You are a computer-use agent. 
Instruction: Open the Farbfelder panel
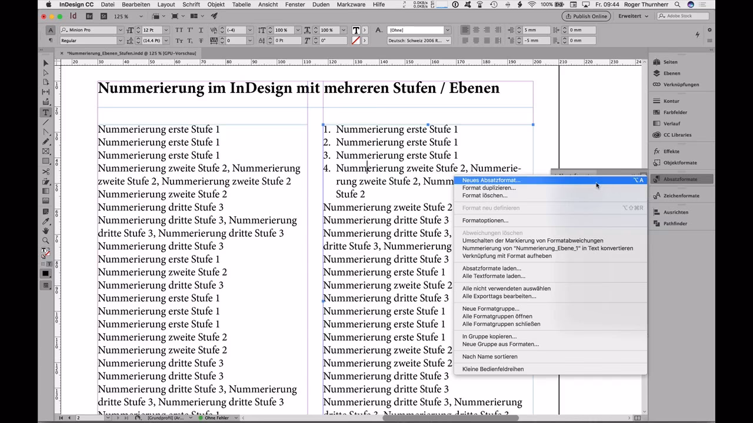click(674, 112)
